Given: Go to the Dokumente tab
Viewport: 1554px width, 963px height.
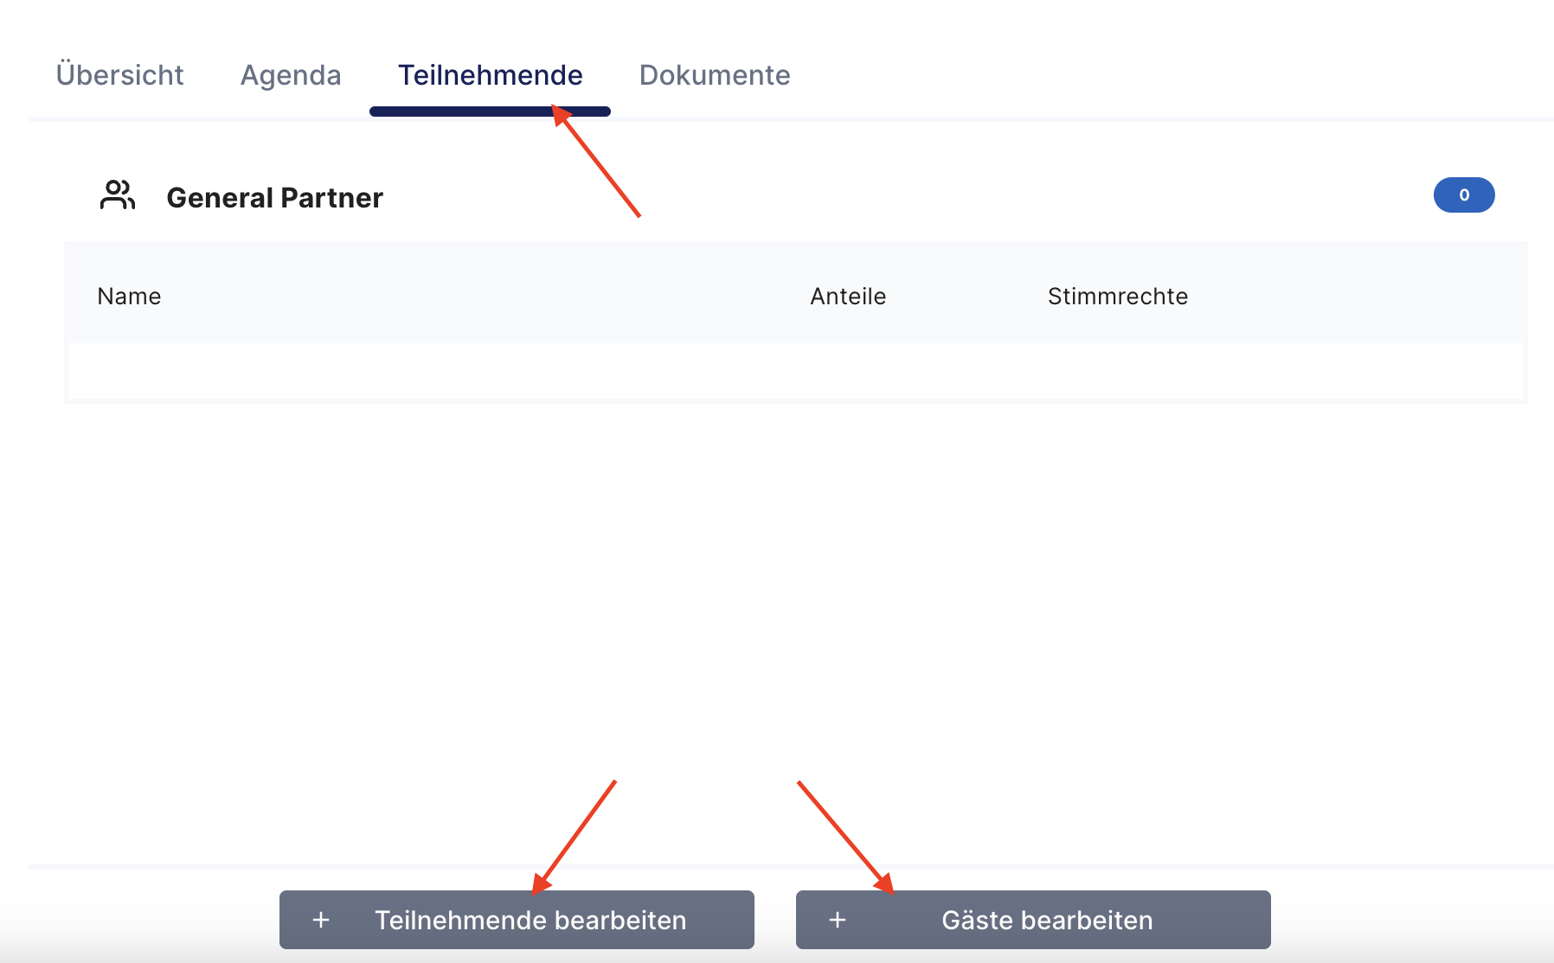Looking at the screenshot, I should point(715,75).
